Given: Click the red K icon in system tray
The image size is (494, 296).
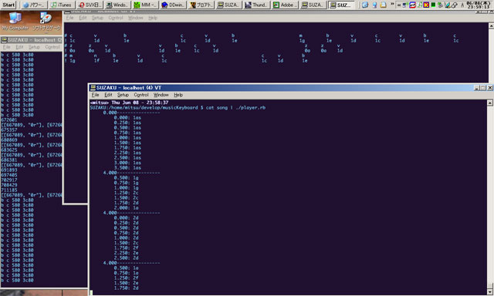Looking at the screenshot, I should point(426,5).
